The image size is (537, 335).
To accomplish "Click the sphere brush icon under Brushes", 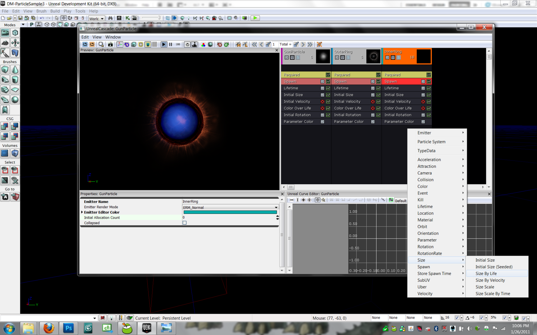I will tap(15, 100).
